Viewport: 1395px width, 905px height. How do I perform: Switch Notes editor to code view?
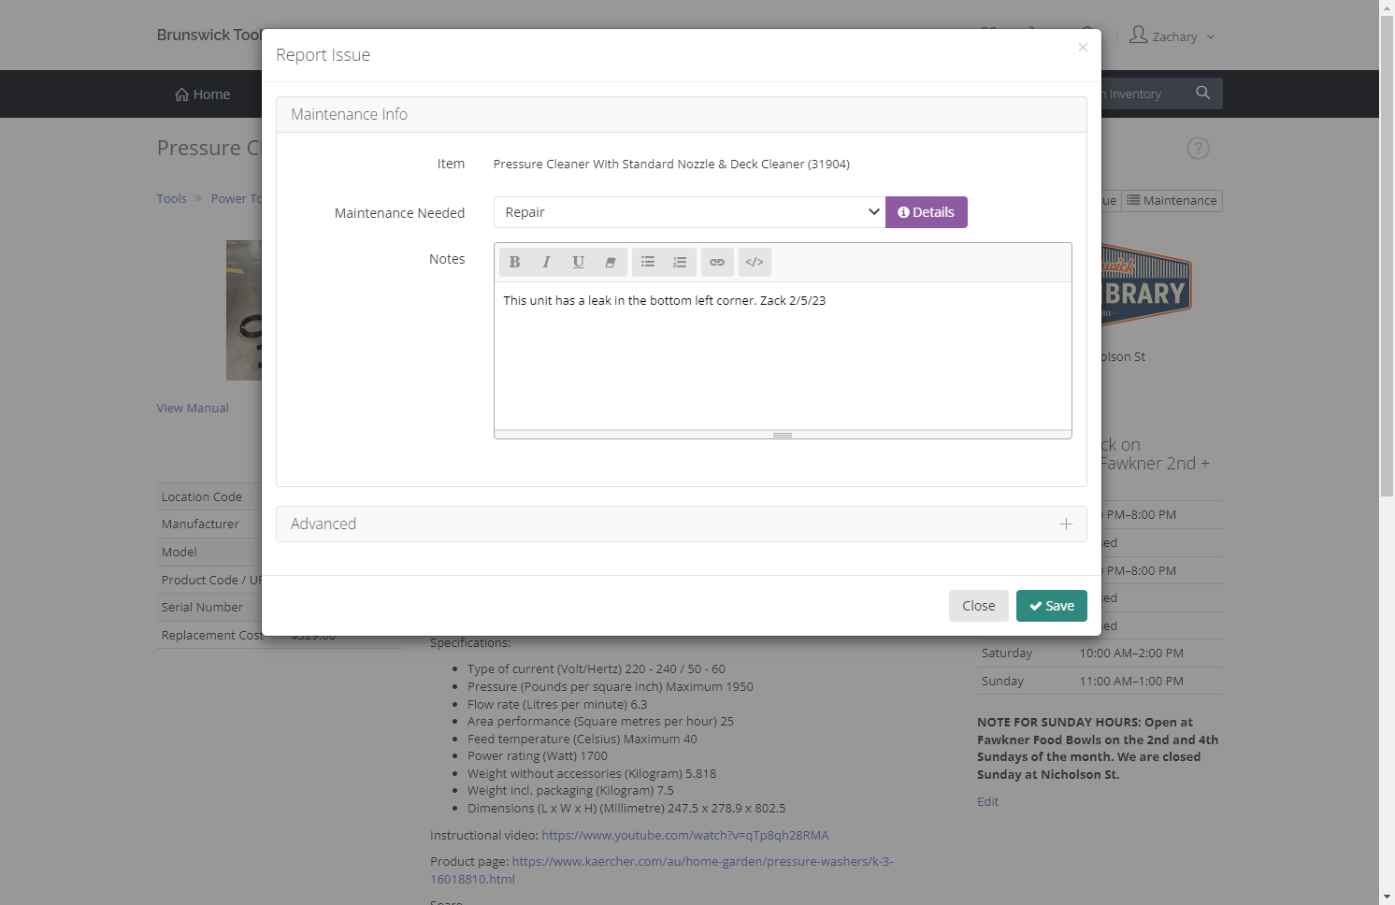pyautogui.click(x=755, y=263)
